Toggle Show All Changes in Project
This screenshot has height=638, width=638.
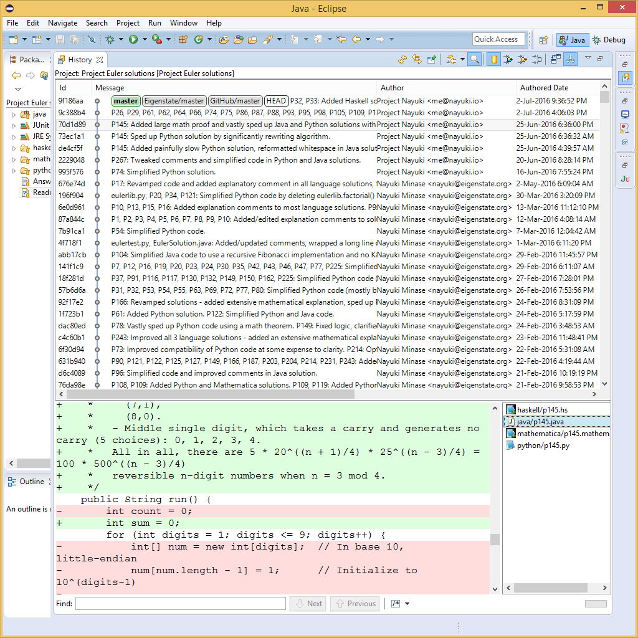508,59
